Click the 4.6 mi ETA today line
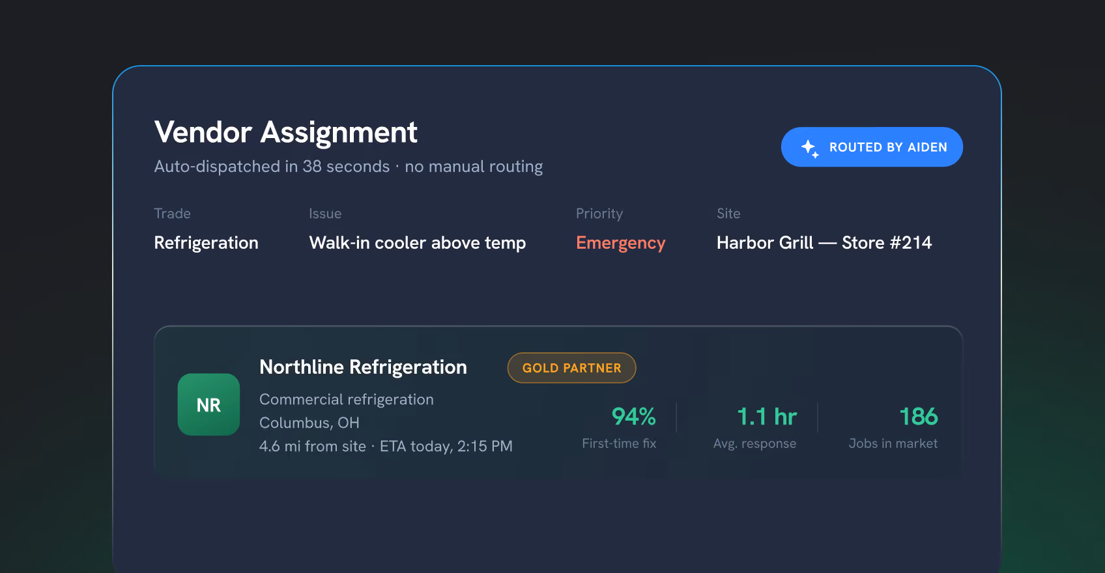The image size is (1105, 573). click(386, 447)
